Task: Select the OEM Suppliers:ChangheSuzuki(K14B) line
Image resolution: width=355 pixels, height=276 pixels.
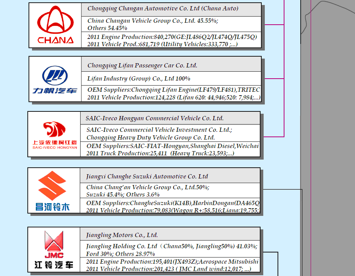Action: pos(173,203)
